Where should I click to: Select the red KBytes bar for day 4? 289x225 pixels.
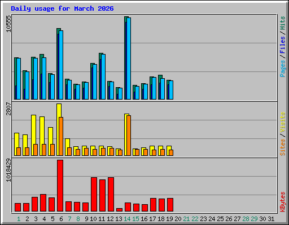[43, 203]
